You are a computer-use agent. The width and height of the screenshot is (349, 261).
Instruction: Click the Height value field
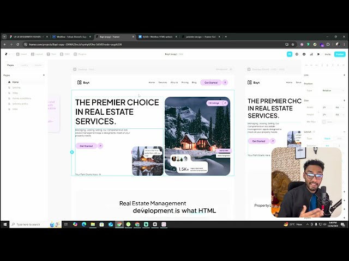click(327, 115)
